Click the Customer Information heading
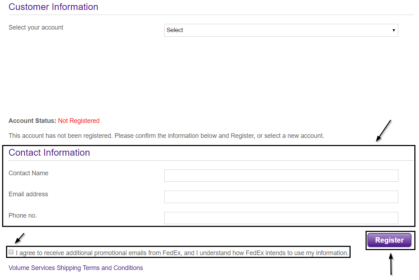The image size is (419, 280). tap(53, 7)
